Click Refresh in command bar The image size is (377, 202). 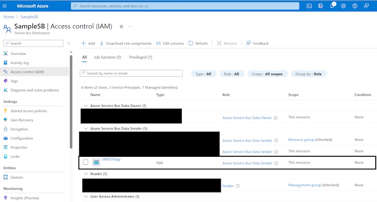(x=198, y=43)
